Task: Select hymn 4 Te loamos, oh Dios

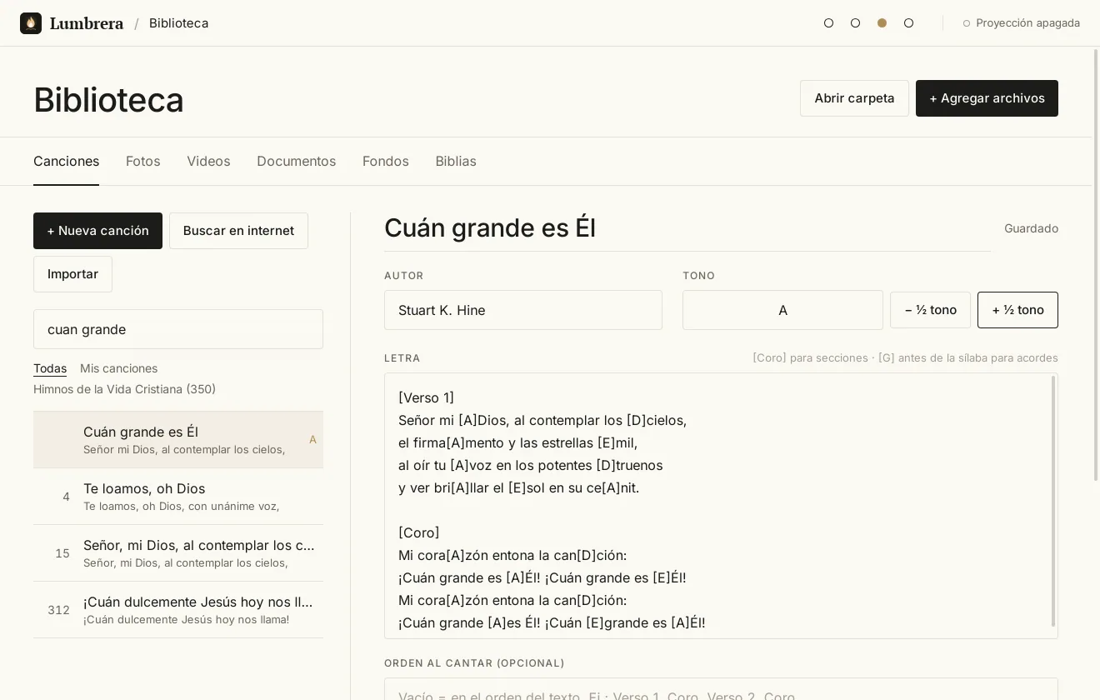Action: coord(178,496)
